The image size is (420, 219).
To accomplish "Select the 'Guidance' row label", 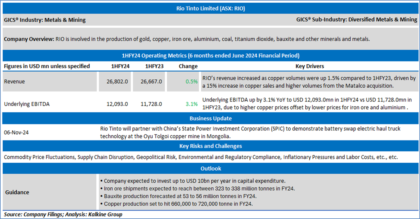I will tap(17, 192).
